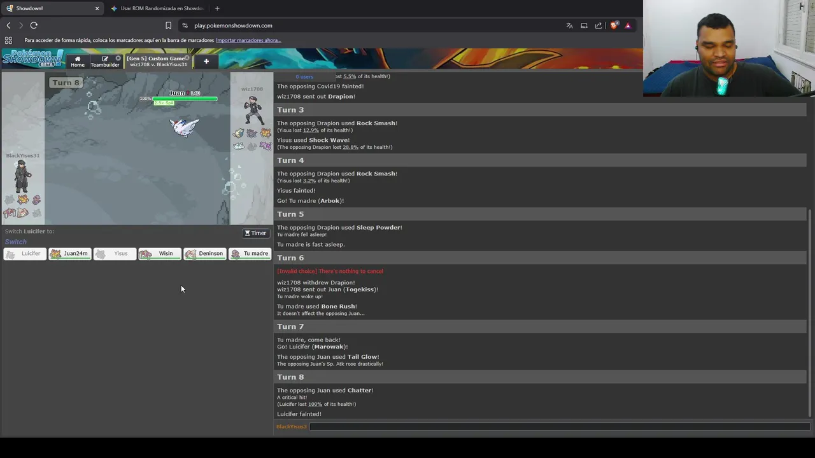Click the fainted Yisus switch button

click(x=115, y=254)
